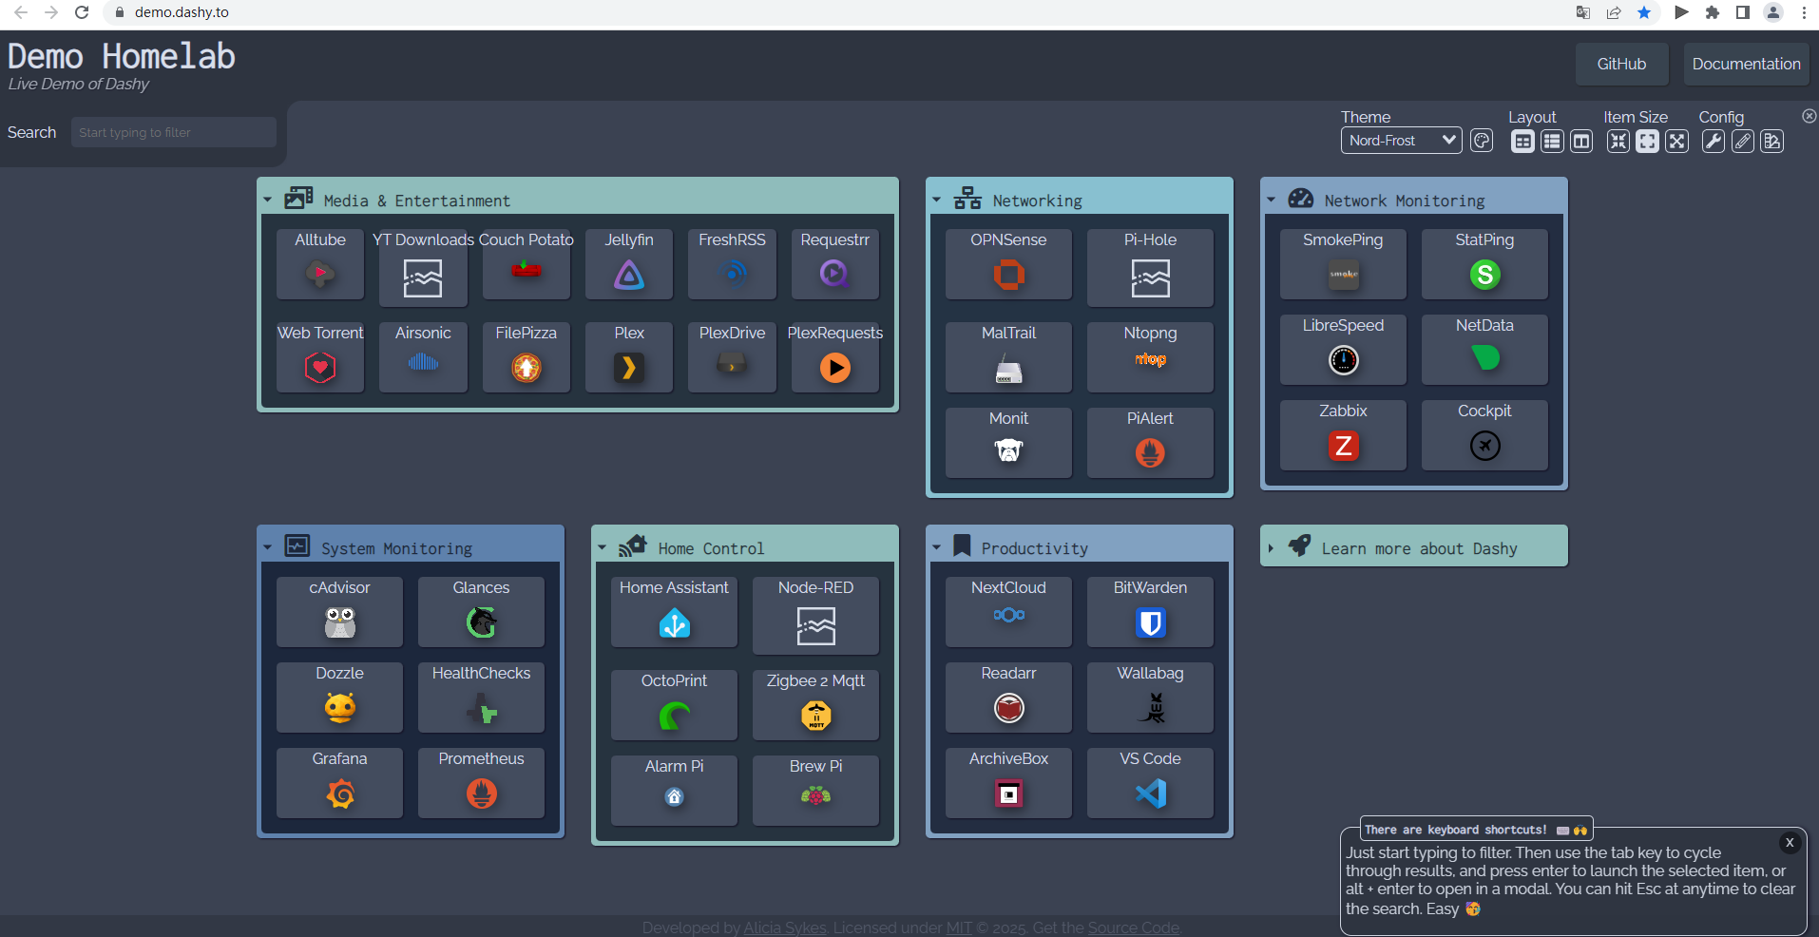This screenshot has height=937, width=1819.
Task: Click the Documentation button
Action: coord(1746,64)
